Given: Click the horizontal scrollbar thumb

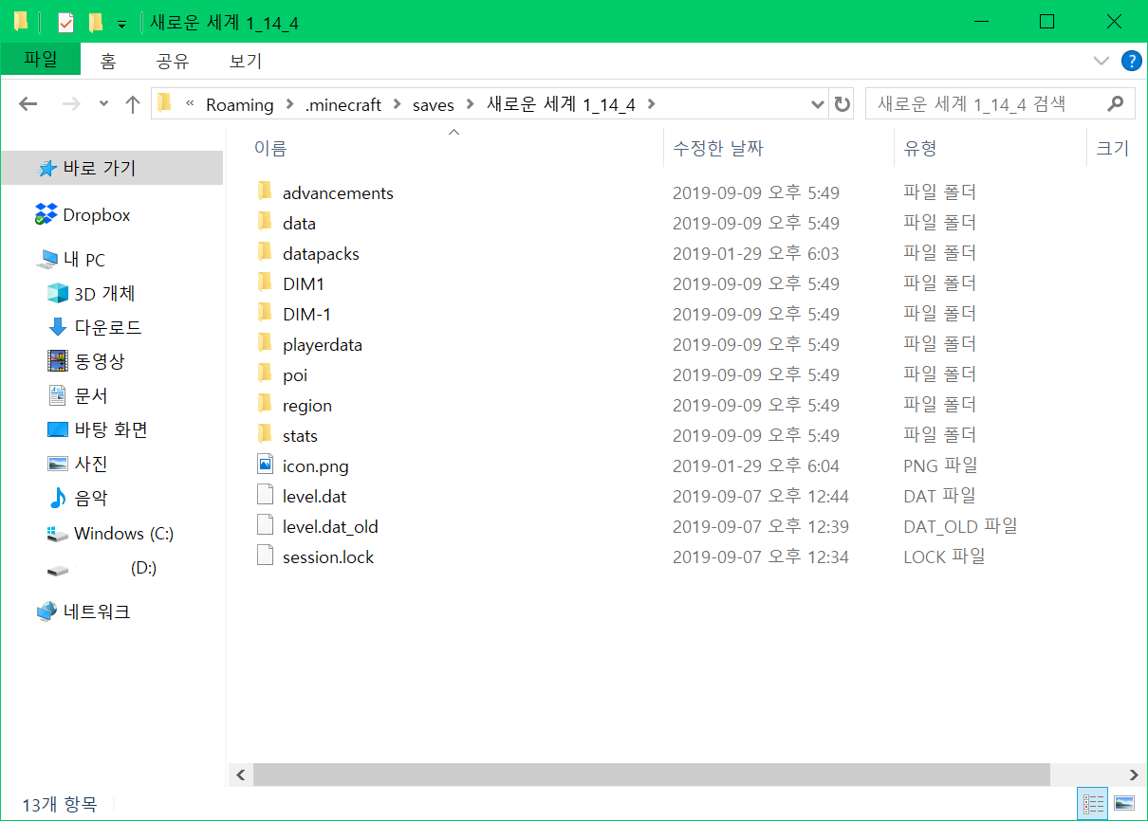Looking at the screenshot, I should (652, 775).
